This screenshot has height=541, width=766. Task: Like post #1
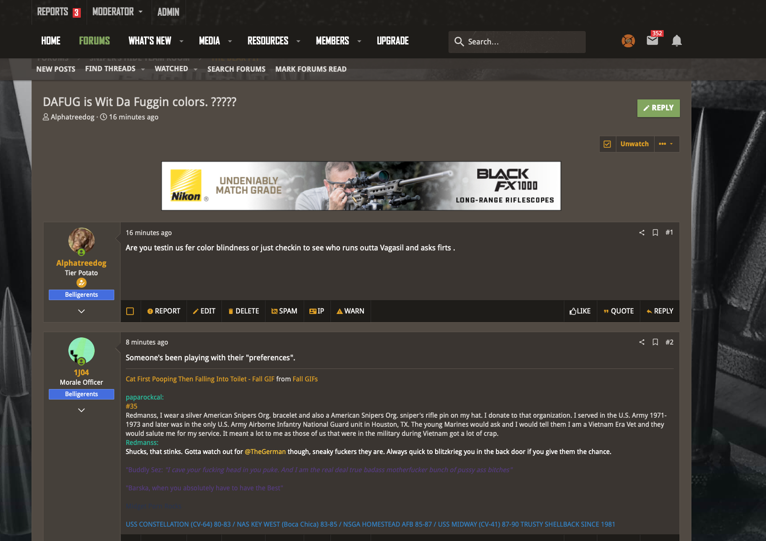click(580, 311)
